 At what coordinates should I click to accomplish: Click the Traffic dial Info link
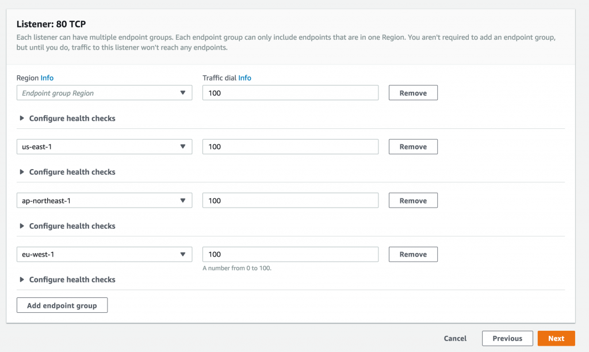tap(245, 78)
